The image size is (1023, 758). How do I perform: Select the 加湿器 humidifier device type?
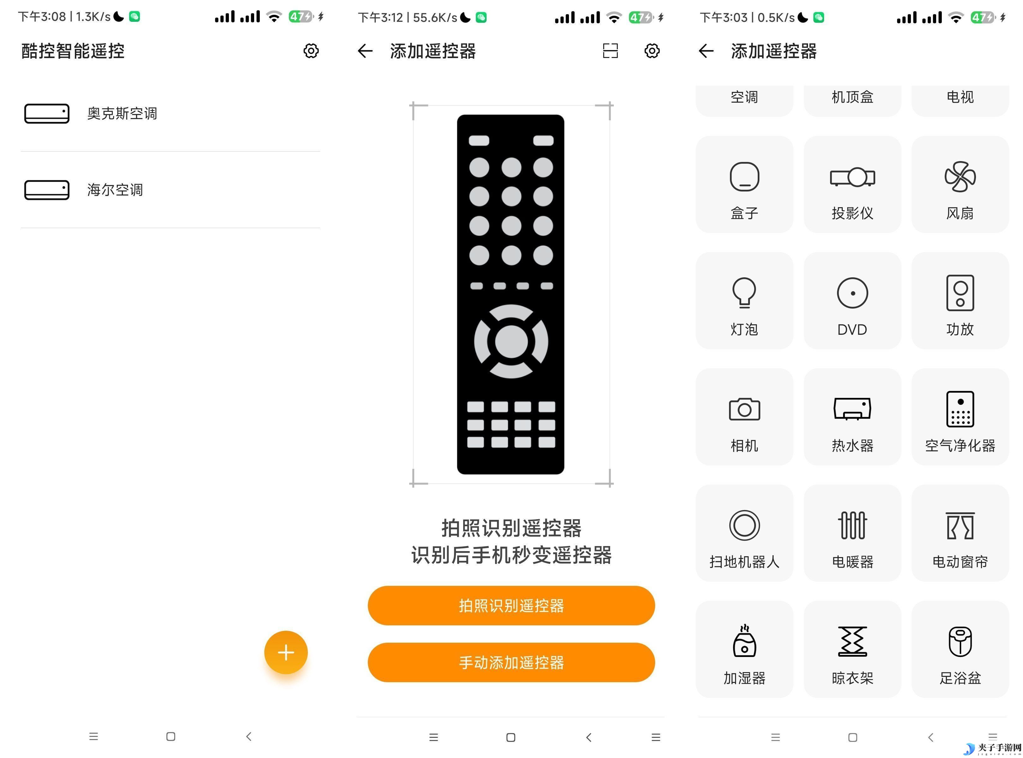(744, 649)
